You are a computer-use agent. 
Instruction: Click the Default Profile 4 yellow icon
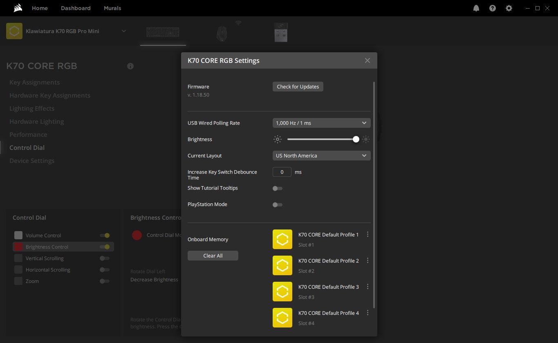[x=282, y=318]
